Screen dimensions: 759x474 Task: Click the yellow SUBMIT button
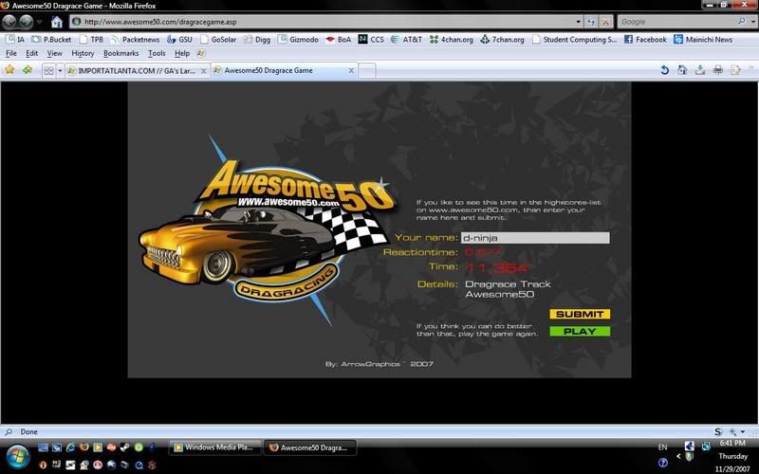click(x=580, y=314)
